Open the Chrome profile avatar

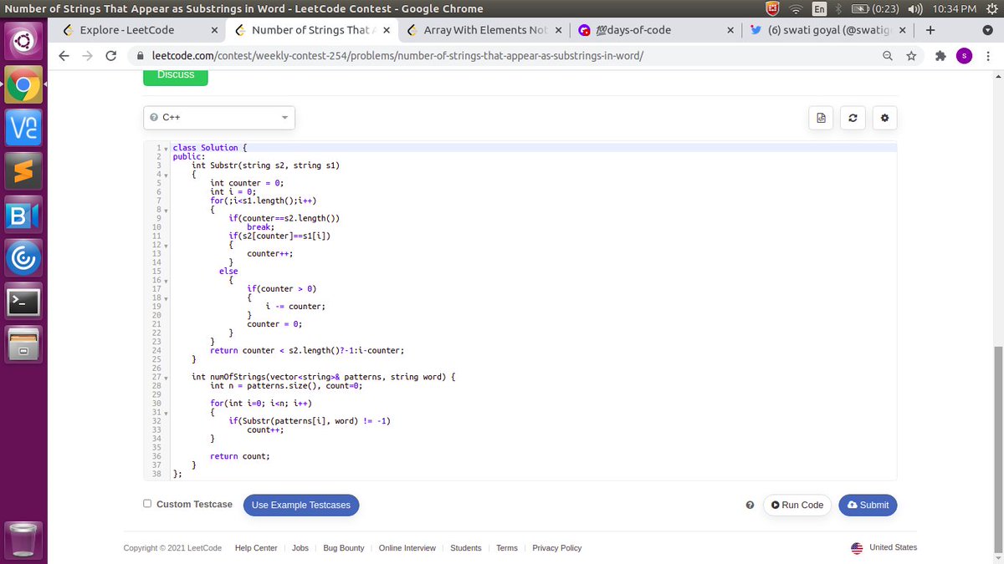tap(965, 56)
